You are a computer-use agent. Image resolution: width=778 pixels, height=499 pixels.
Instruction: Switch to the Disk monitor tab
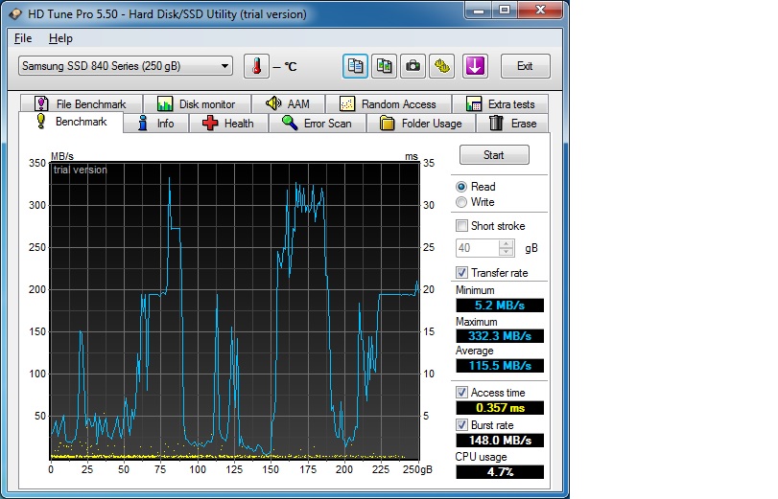coord(197,103)
